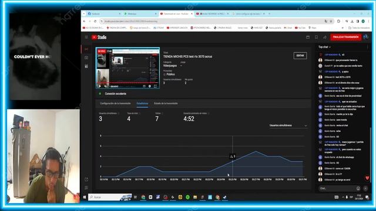Click the round icon right of the chat emoji

tap(365, 188)
